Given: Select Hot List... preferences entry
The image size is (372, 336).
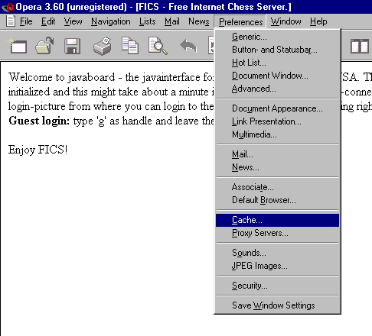Looking at the screenshot, I should click(x=277, y=63).
